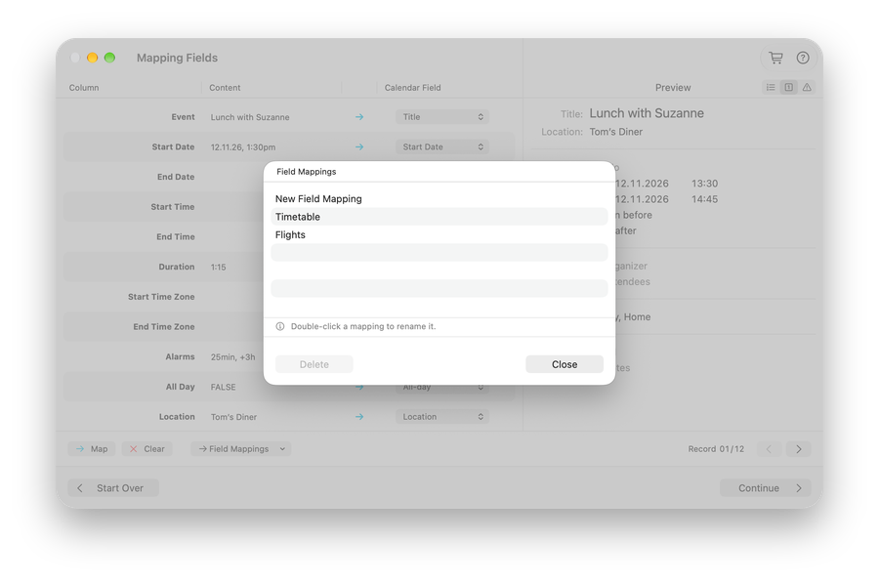Click the '1:15' duration value
The height and width of the screenshot is (582, 879).
[x=218, y=267]
